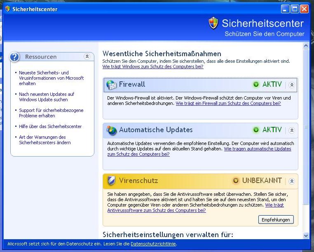
Task: Click the vertical scrollbar thumb
Action: click(x=306, y=127)
